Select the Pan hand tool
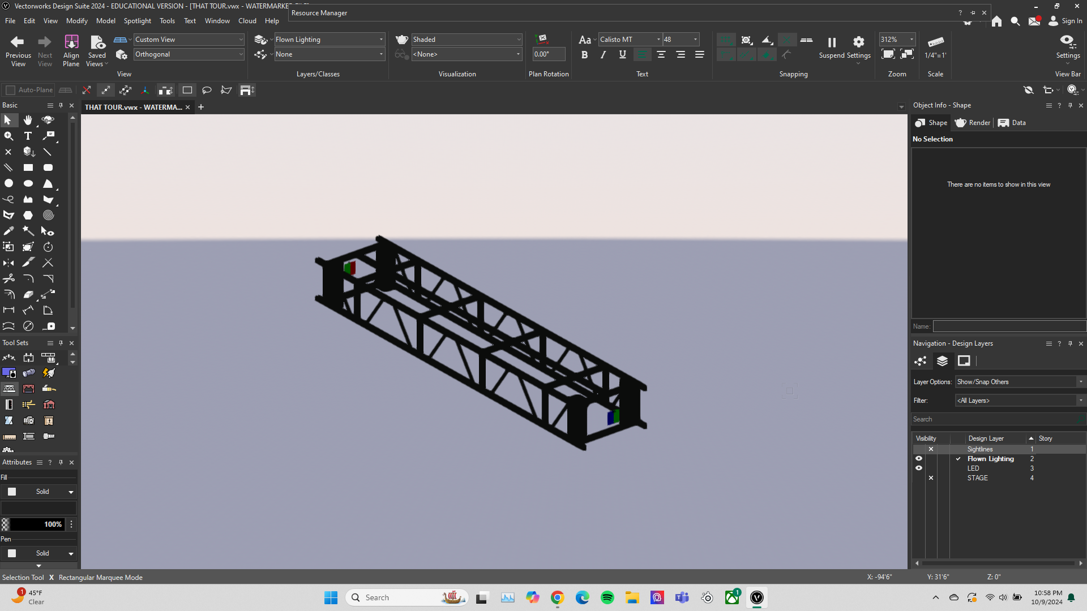The height and width of the screenshot is (611, 1087). (x=28, y=120)
